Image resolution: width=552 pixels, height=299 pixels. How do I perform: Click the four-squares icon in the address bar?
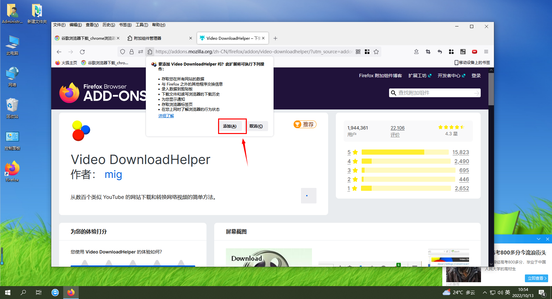(x=367, y=52)
